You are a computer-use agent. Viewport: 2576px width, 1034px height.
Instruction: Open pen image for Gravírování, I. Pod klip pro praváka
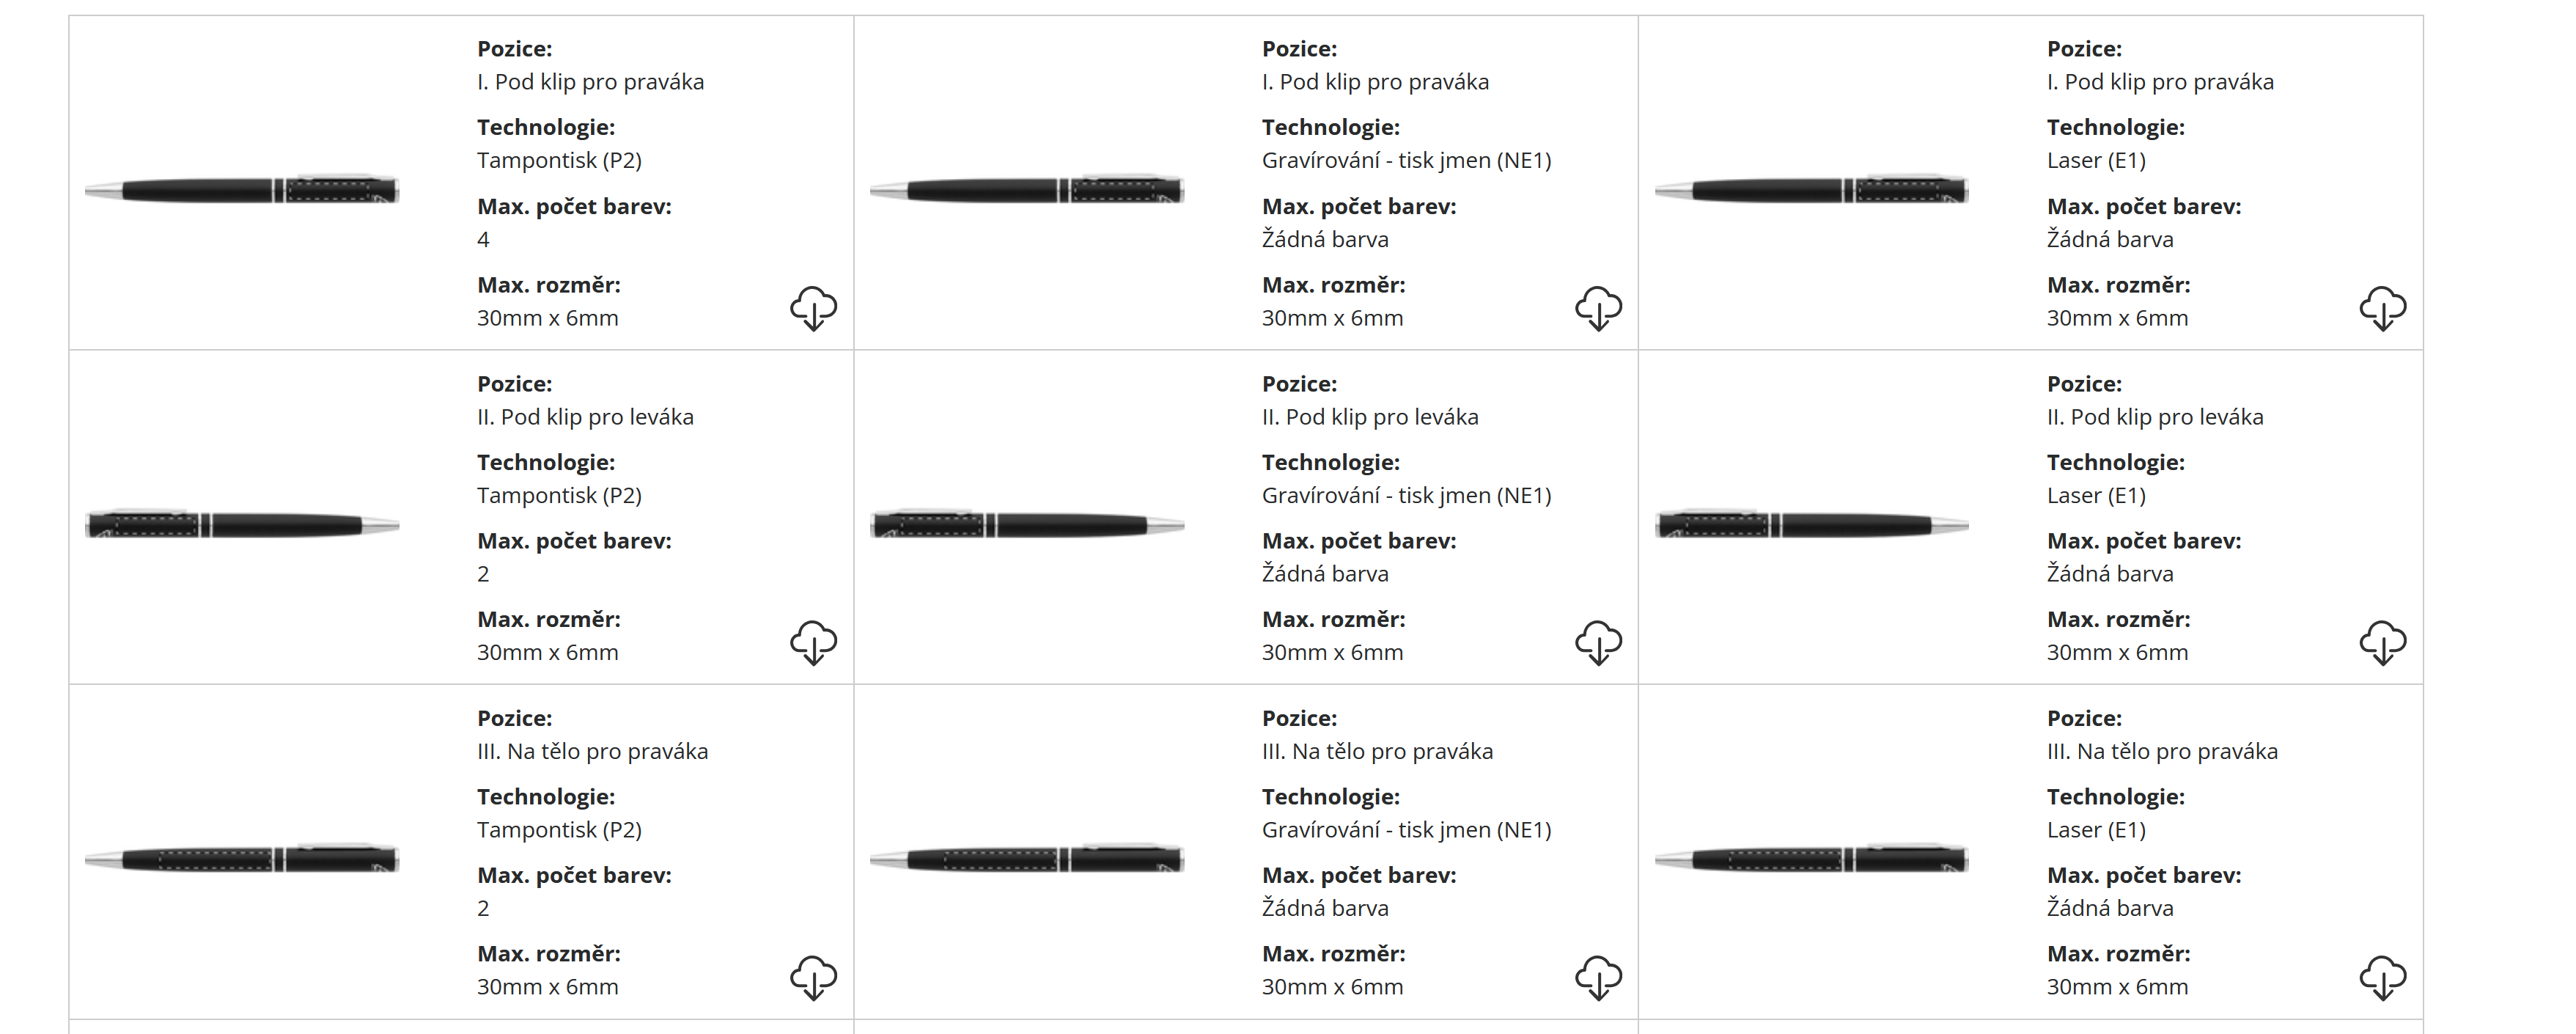[1027, 189]
